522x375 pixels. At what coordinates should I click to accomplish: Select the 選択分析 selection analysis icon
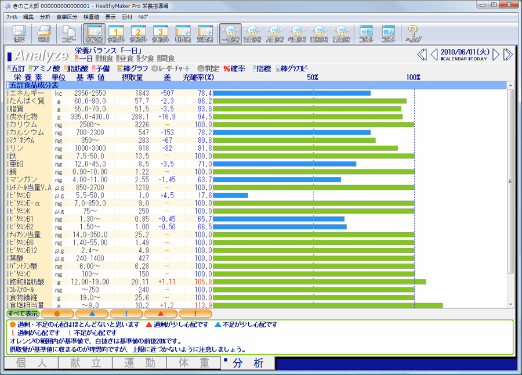319,34
